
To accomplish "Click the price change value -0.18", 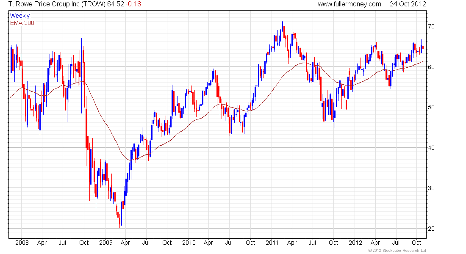I will tap(133, 4).
